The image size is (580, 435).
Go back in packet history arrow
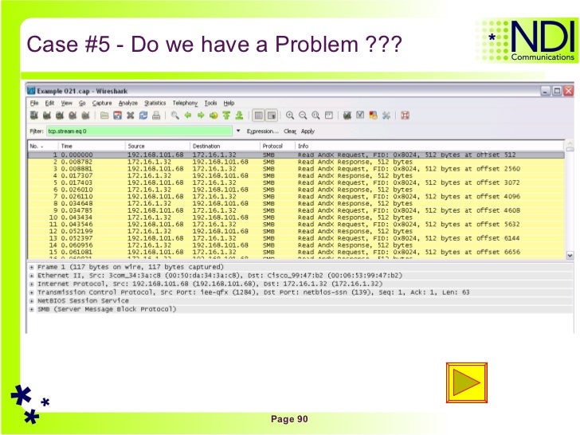tap(188, 116)
